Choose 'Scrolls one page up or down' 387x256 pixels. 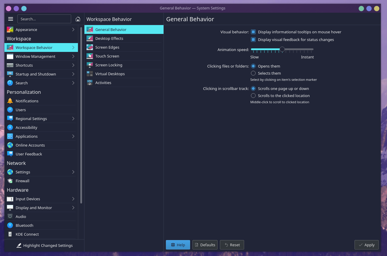[253, 88]
